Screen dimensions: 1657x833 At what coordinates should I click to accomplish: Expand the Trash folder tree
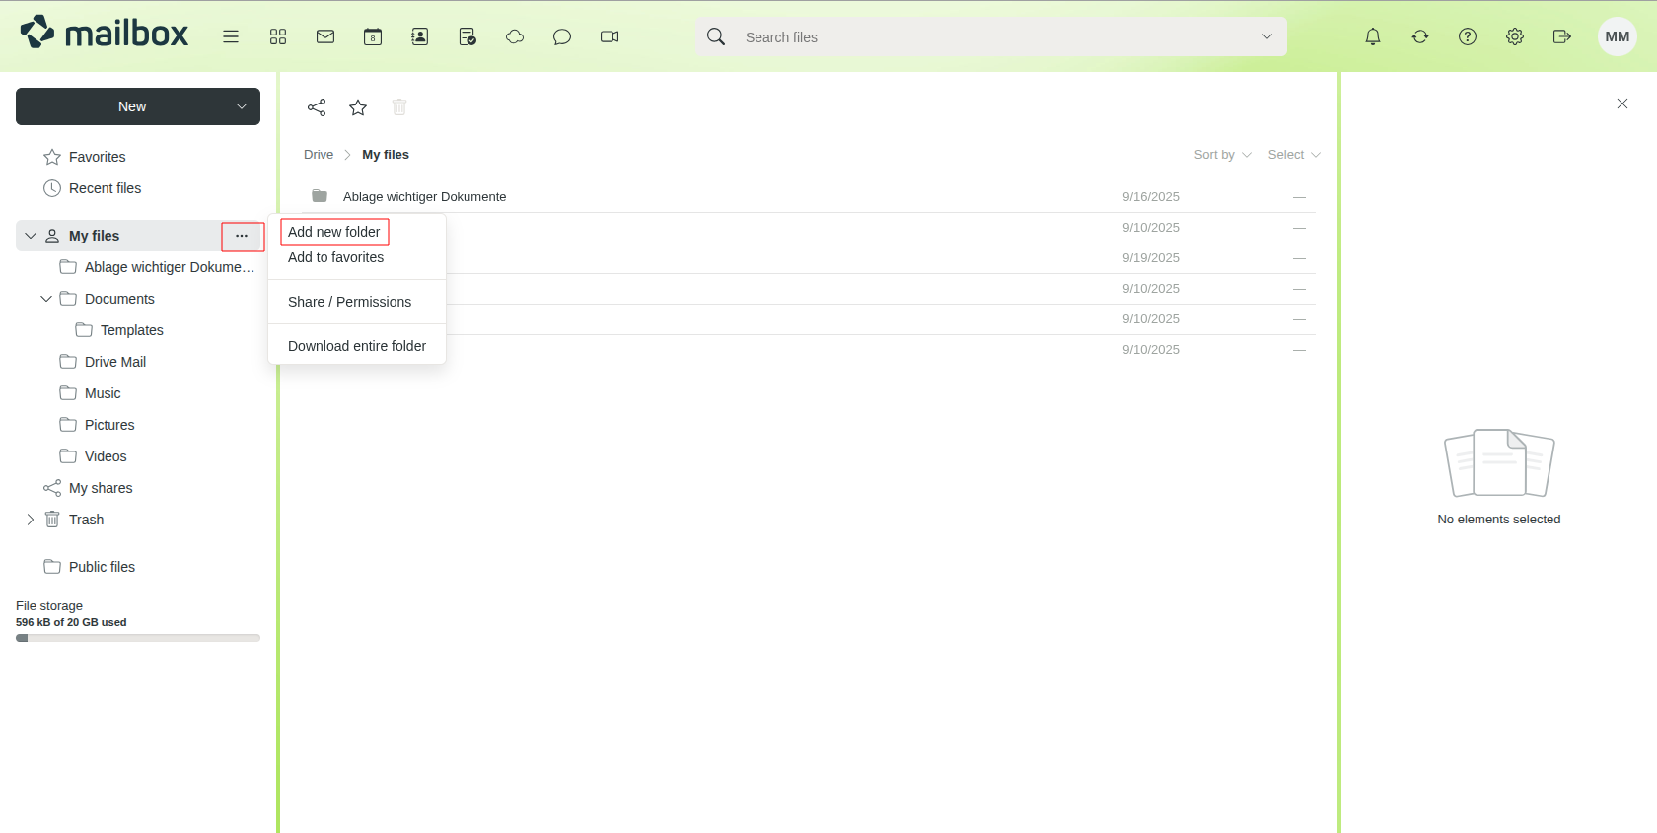click(x=31, y=520)
